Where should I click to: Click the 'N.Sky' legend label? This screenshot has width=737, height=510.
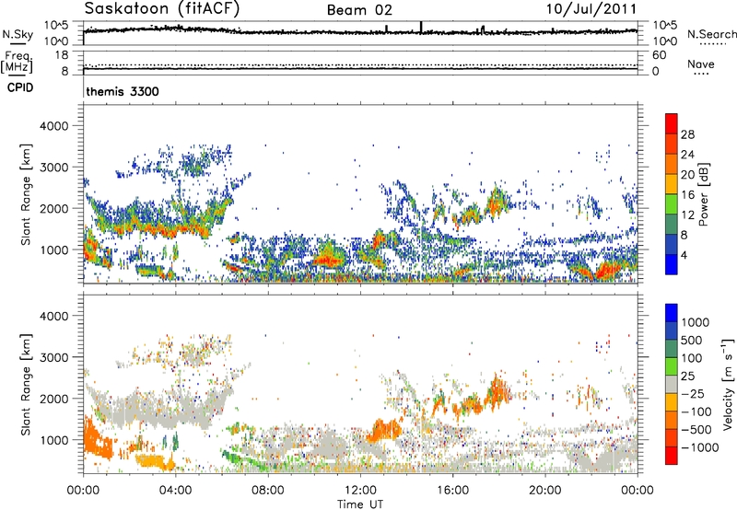18,34
